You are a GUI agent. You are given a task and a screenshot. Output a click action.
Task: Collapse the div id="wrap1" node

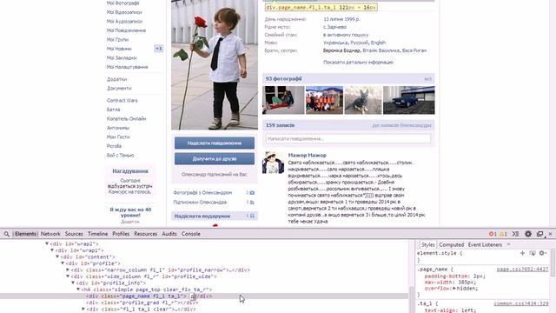52,250
